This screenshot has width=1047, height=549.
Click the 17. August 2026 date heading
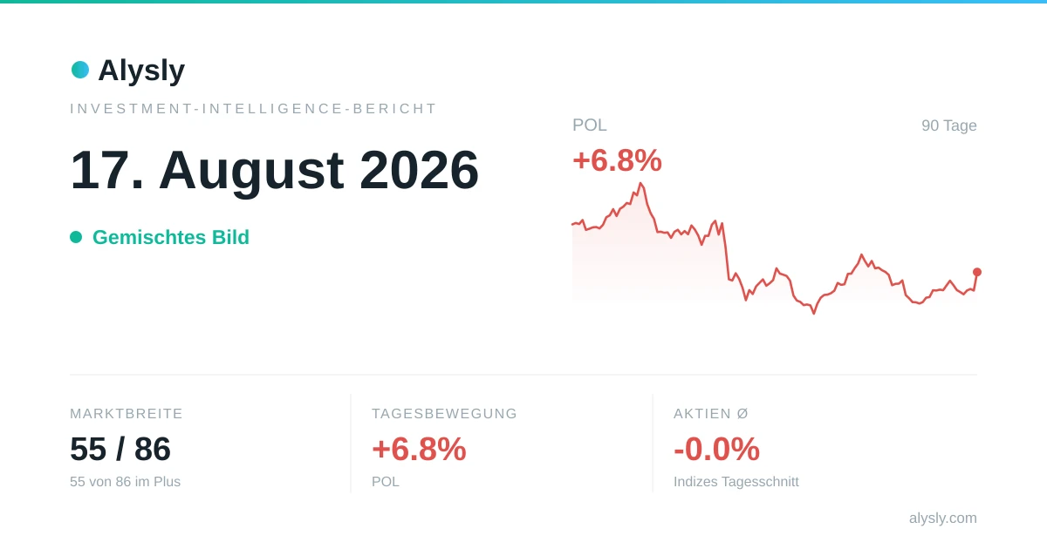pyautogui.click(x=275, y=170)
